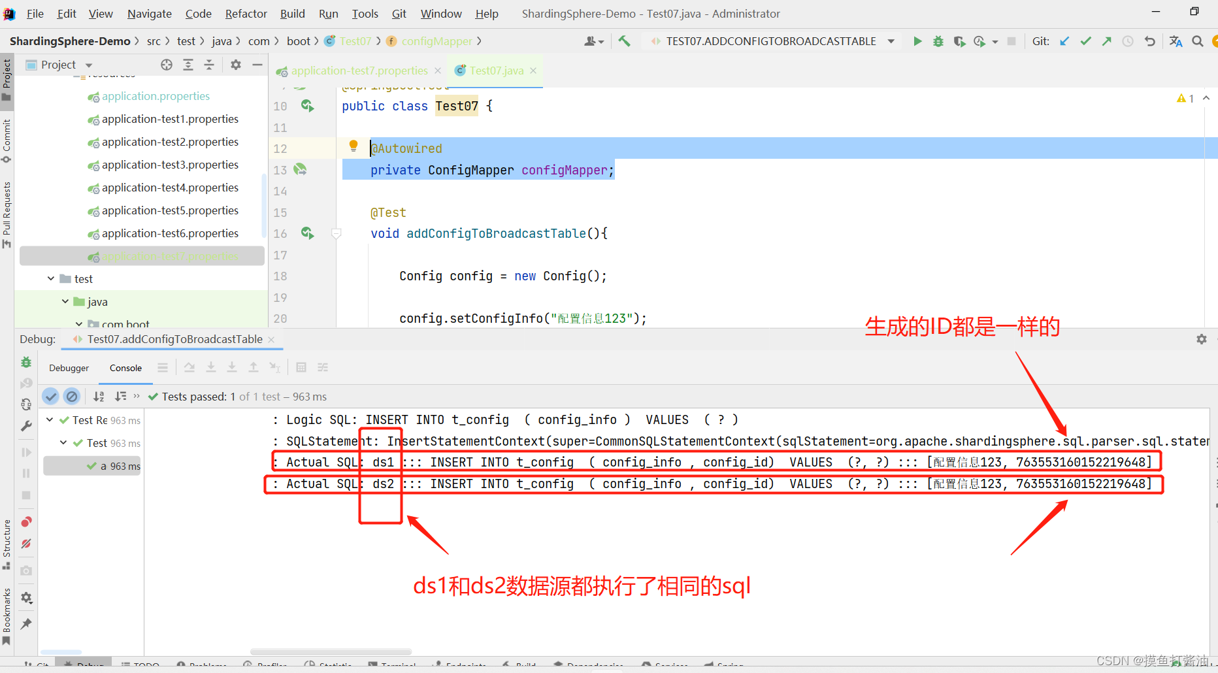Select the passed test row showing 'a 963 ms'

click(x=92, y=466)
